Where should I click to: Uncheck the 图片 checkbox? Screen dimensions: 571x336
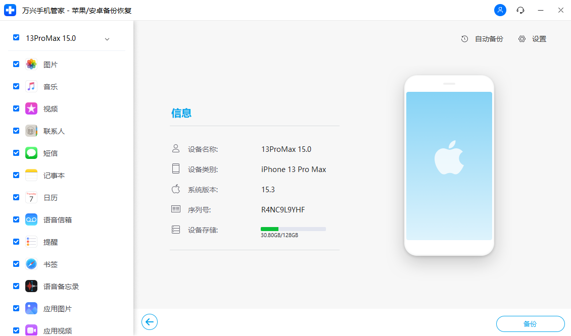pos(16,64)
